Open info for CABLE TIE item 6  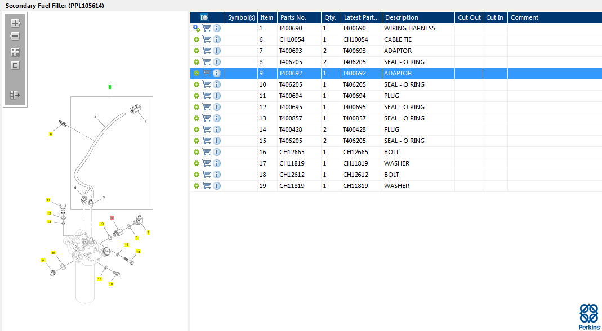tap(217, 39)
